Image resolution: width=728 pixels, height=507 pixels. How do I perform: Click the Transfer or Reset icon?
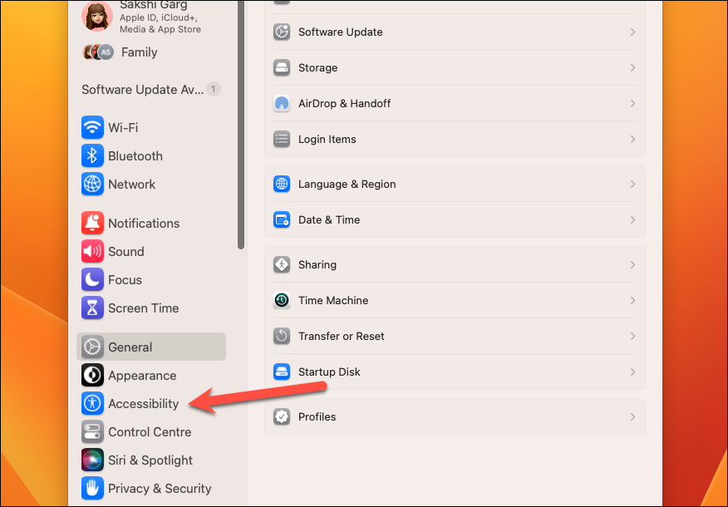click(282, 336)
